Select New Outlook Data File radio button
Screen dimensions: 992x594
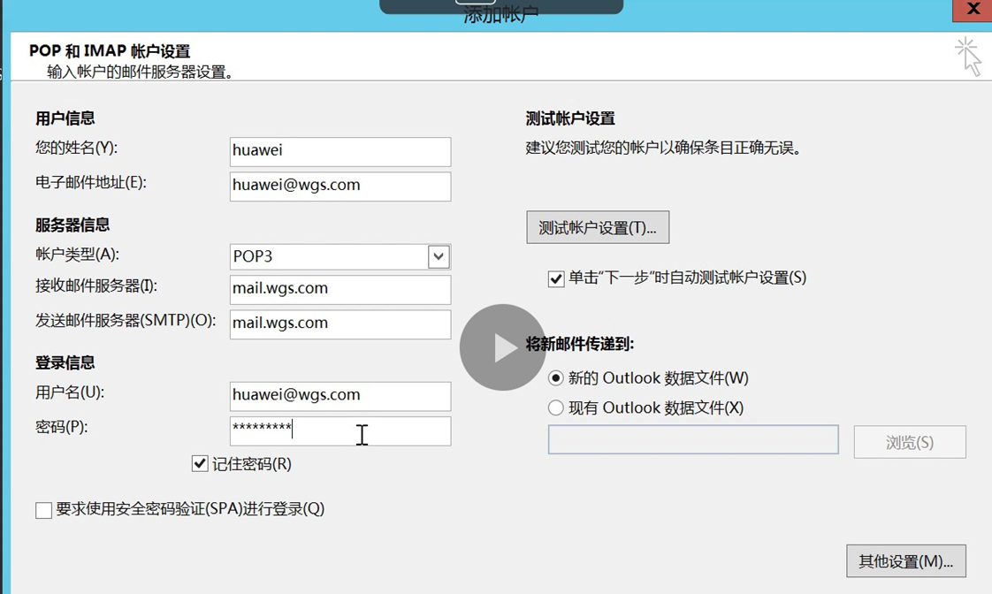click(x=555, y=378)
